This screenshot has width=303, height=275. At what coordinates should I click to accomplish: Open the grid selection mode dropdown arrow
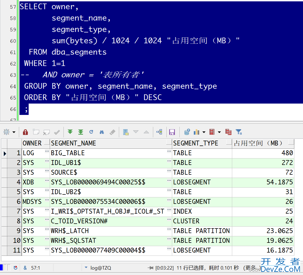14,132
